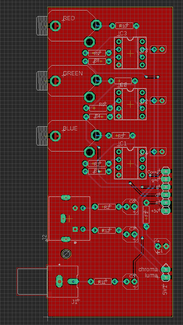Screen dimensions: 183x325
Task: Select the RED jack's left pad
Action: (55, 26)
